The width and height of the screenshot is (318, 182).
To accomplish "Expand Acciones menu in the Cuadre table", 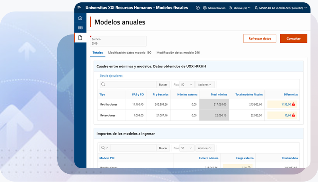I will [x=205, y=85].
